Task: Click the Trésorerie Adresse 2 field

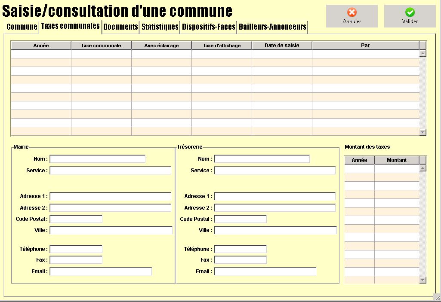Action: click(275, 207)
